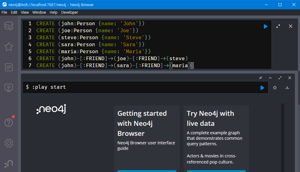Image resolution: width=300 pixels, height=172 pixels.
Task: Open the Help menu
Action: click(x=53, y=12)
